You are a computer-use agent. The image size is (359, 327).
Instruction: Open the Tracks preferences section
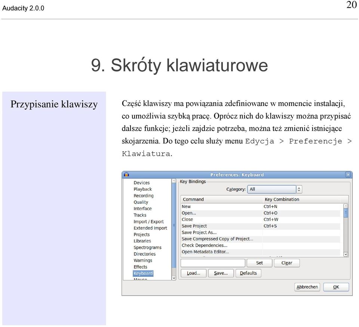coord(140,215)
